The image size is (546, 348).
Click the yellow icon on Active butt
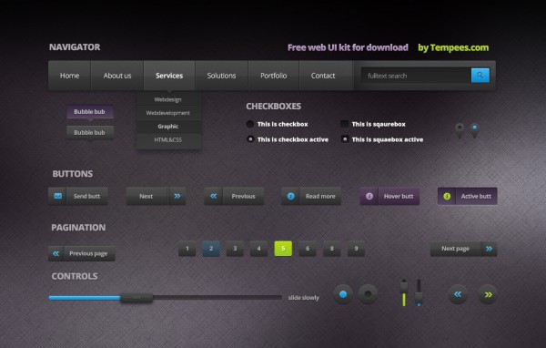click(447, 196)
